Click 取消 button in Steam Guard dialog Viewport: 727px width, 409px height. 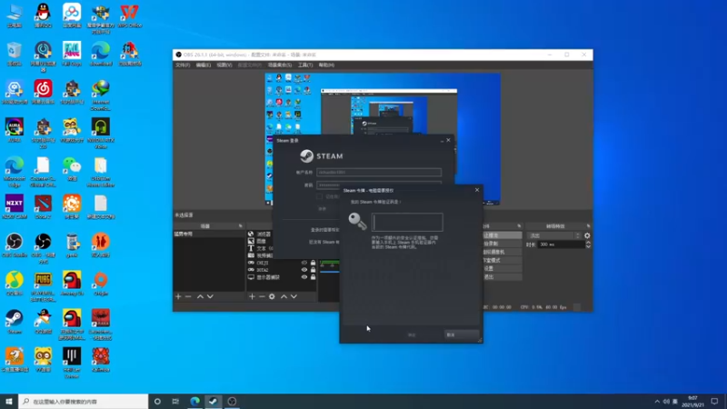(x=462, y=334)
